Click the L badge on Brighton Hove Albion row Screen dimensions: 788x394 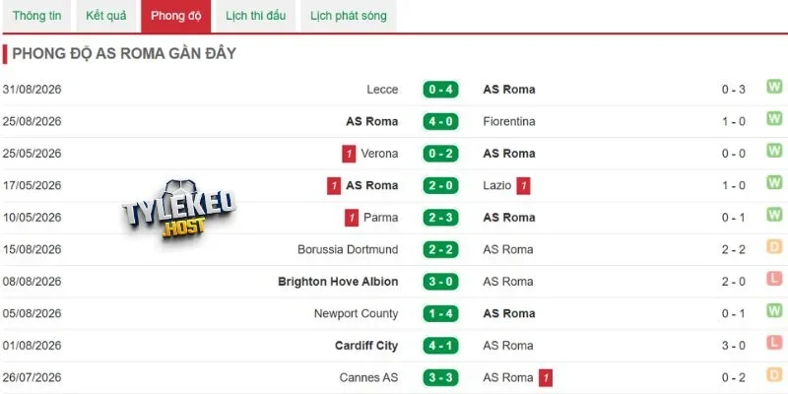pos(774,279)
